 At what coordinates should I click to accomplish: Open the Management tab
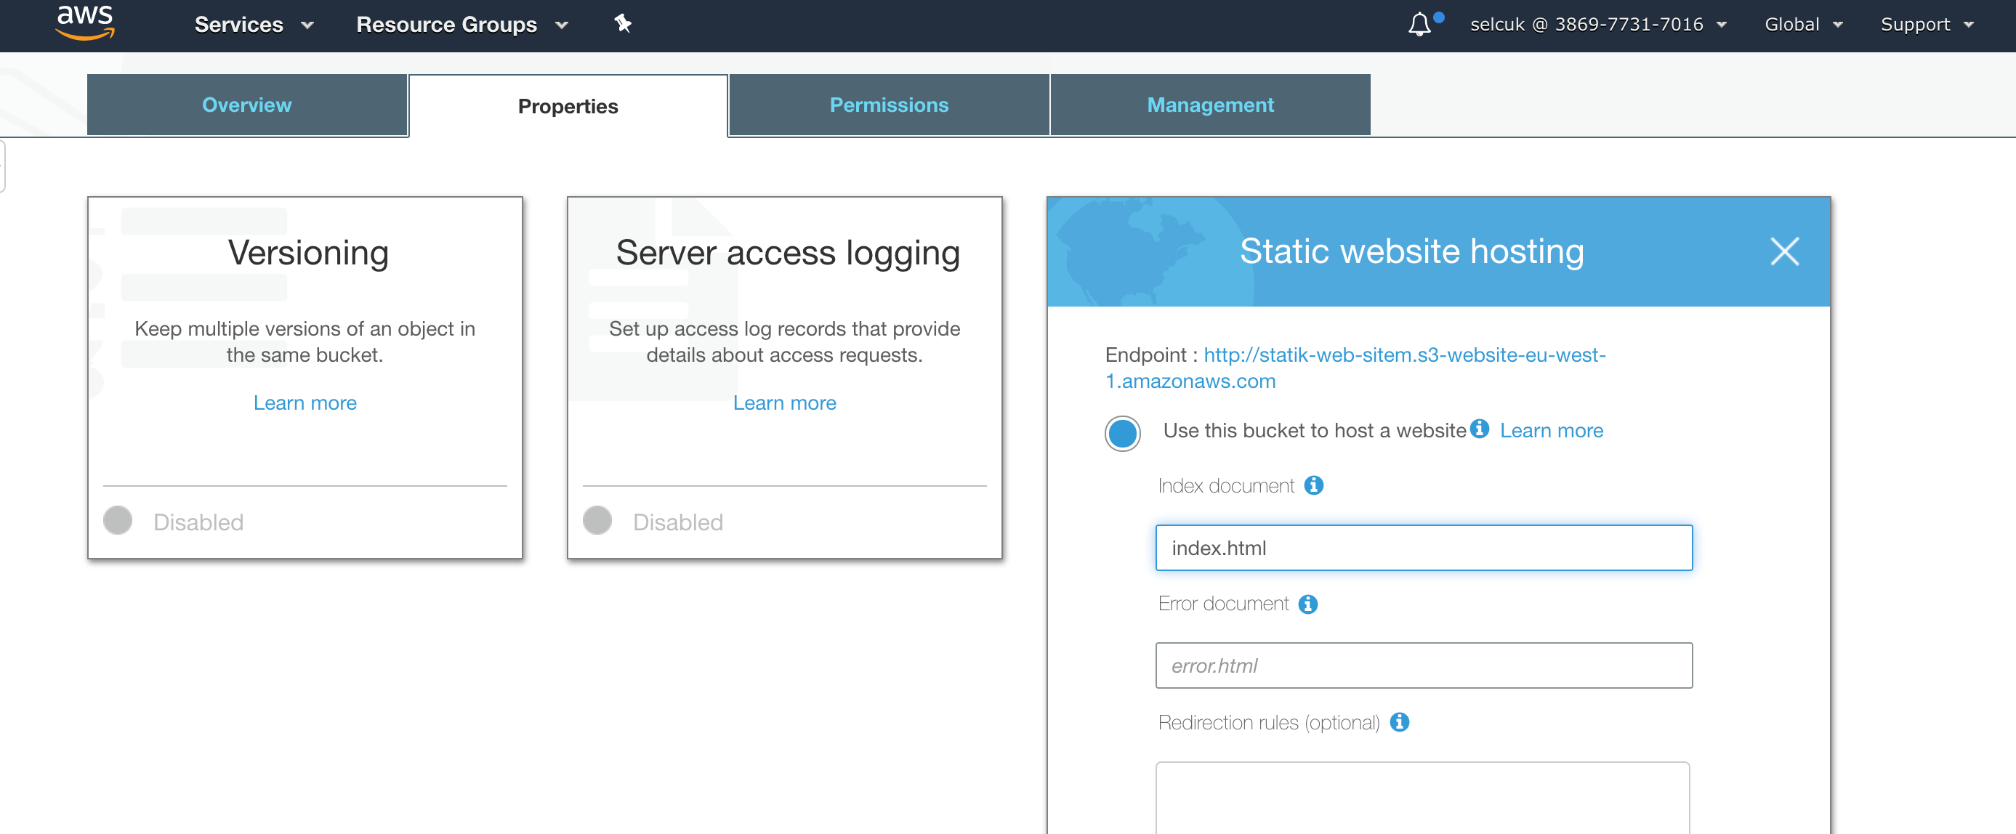tap(1210, 105)
